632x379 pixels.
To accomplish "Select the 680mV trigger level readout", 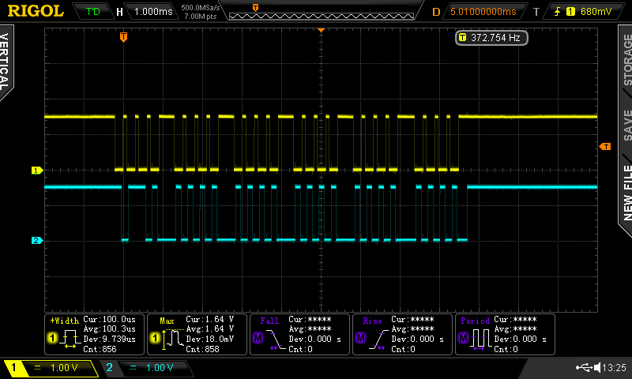I will tap(595, 12).
